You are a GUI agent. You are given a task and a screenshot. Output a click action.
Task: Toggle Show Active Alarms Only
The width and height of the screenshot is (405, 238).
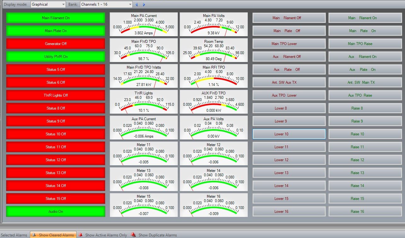click(x=103, y=235)
